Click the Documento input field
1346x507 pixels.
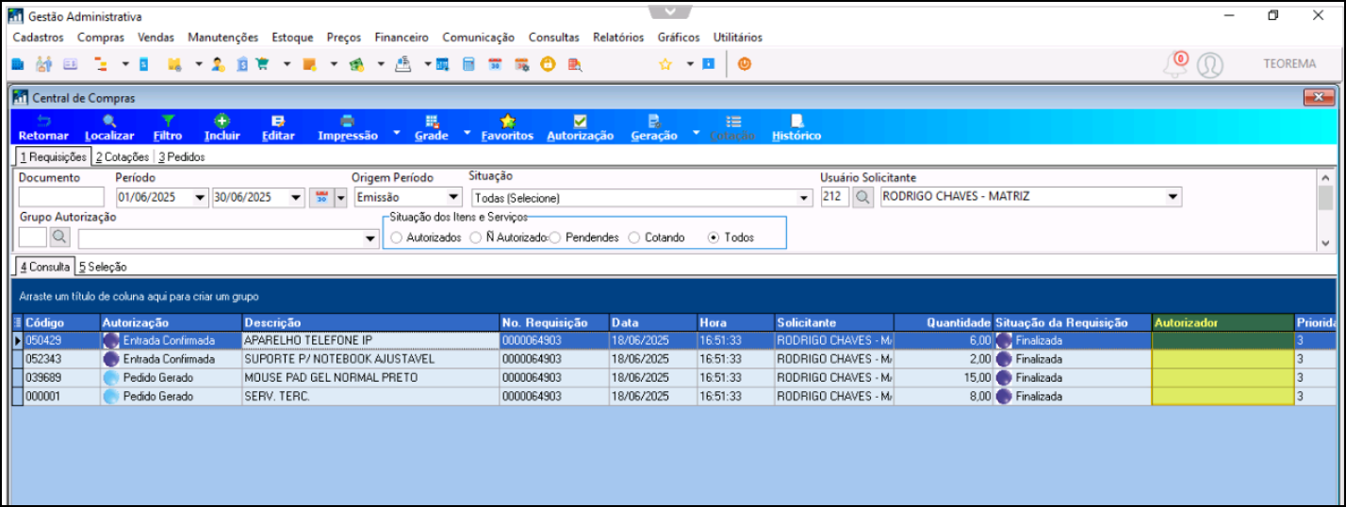pyautogui.click(x=61, y=197)
